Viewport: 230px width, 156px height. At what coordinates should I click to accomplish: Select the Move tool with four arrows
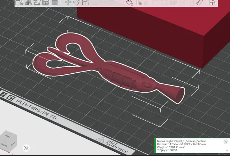[68, 3]
